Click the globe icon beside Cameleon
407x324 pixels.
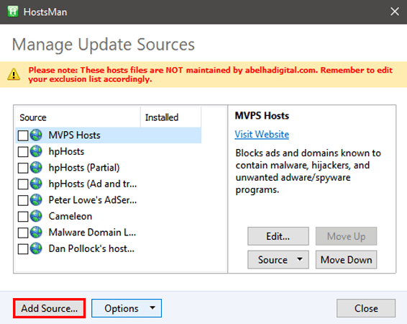tap(36, 216)
